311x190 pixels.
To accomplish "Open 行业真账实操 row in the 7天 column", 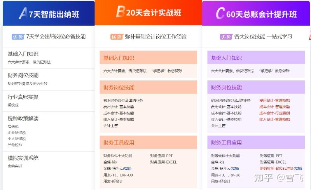I will click(x=49, y=101).
